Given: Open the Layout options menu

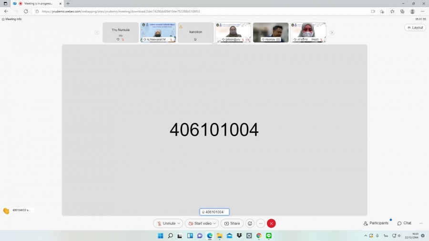Looking at the screenshot, I should (x=415, y=28).
